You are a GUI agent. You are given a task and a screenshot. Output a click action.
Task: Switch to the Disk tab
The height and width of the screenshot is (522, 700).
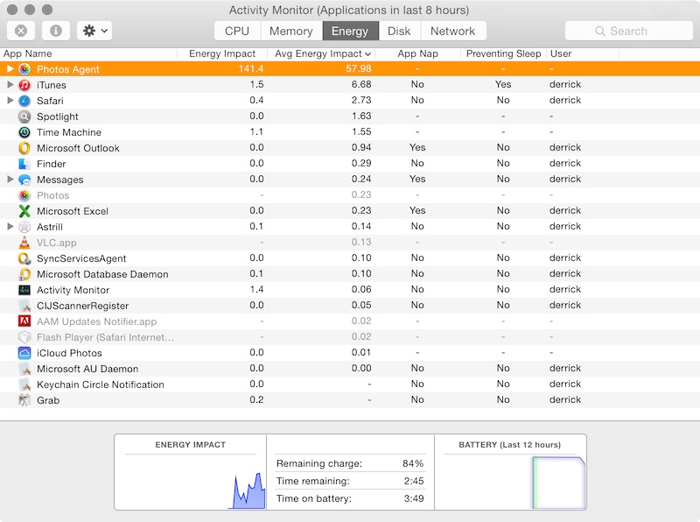tap(399, 31)
